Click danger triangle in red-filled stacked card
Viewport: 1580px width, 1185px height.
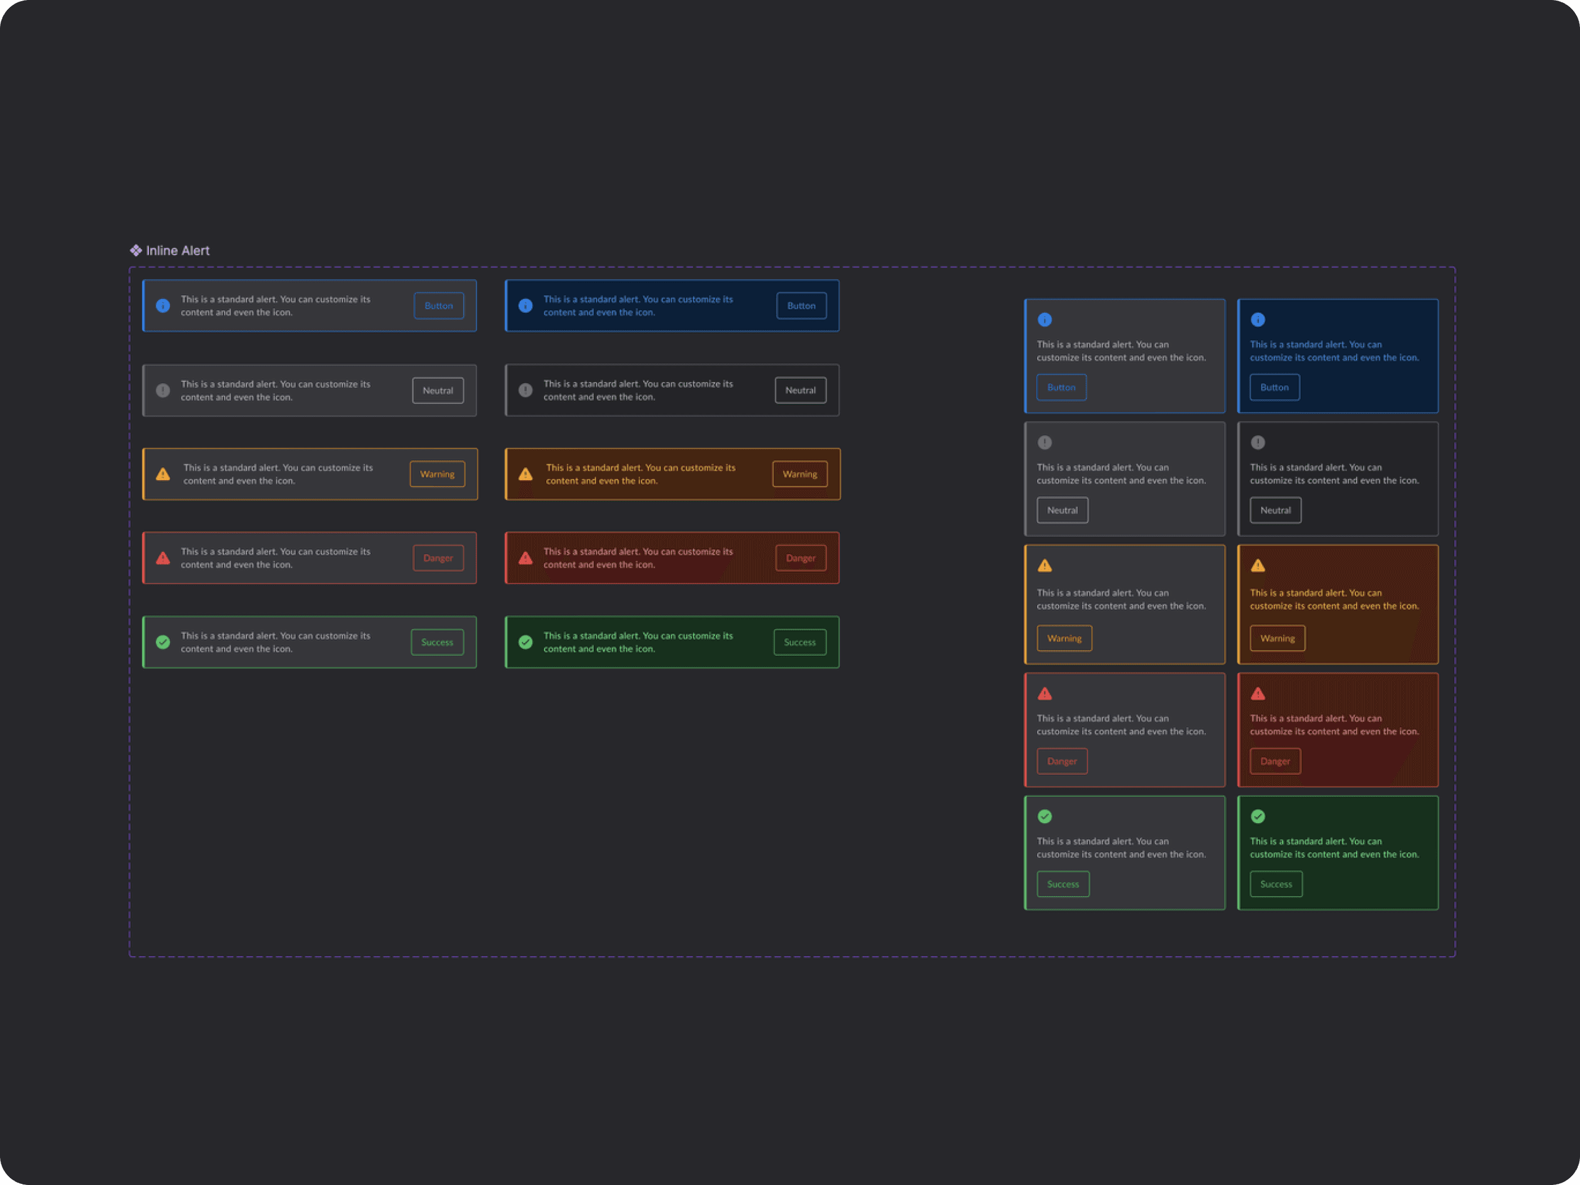1258,694
